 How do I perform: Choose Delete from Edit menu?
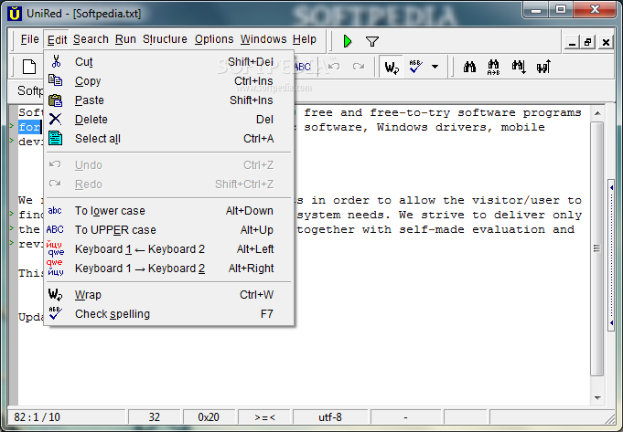pyautogui.click(x=169, y=120)
